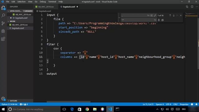Open the editor More Actions menu
This screenshot has height=112, width=199.
(x=197, y=7)
